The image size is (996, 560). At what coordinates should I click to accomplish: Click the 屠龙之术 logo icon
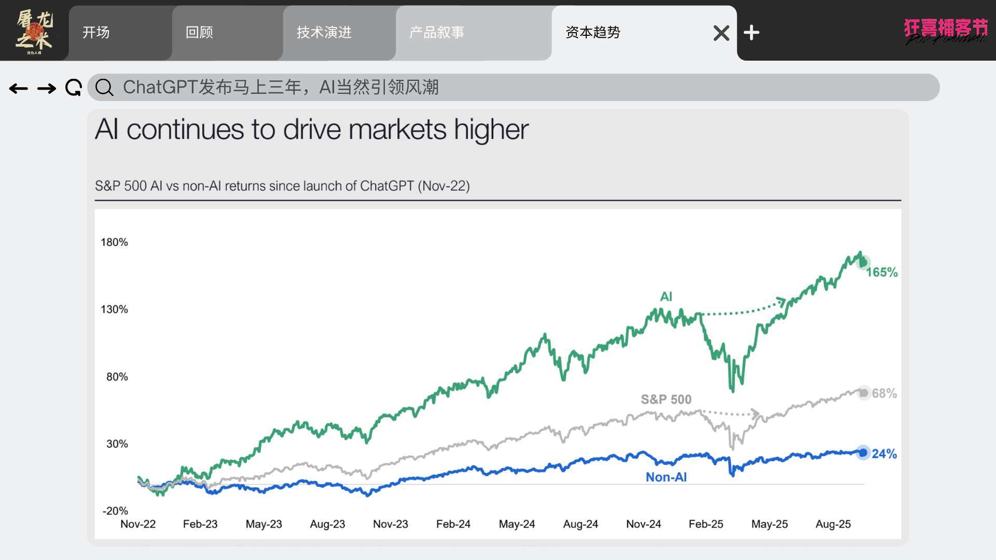34,32
